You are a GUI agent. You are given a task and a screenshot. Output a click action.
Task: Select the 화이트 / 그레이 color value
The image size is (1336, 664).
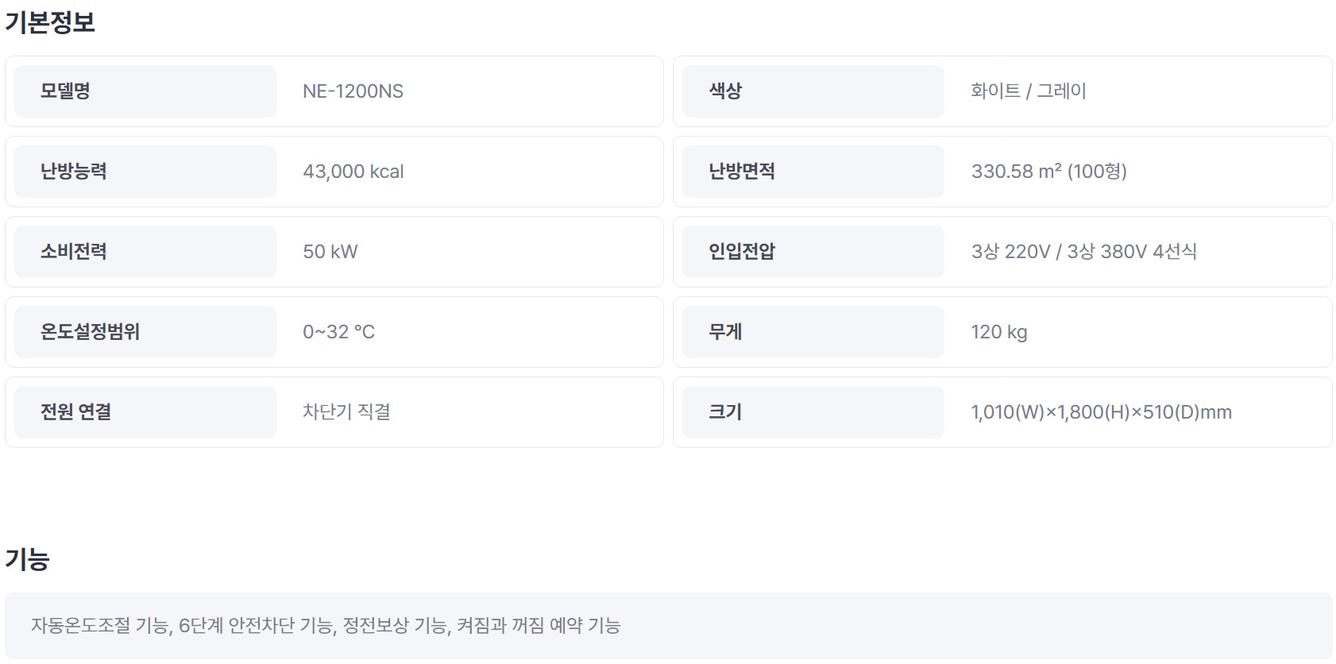point(1029,91)
